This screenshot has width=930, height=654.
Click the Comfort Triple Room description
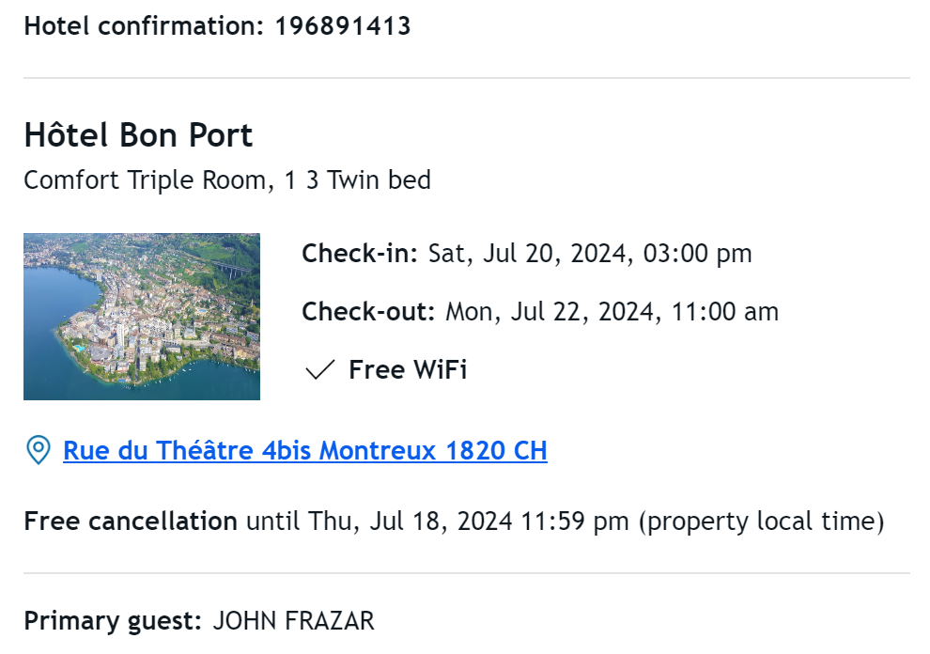tap(227, 179)
